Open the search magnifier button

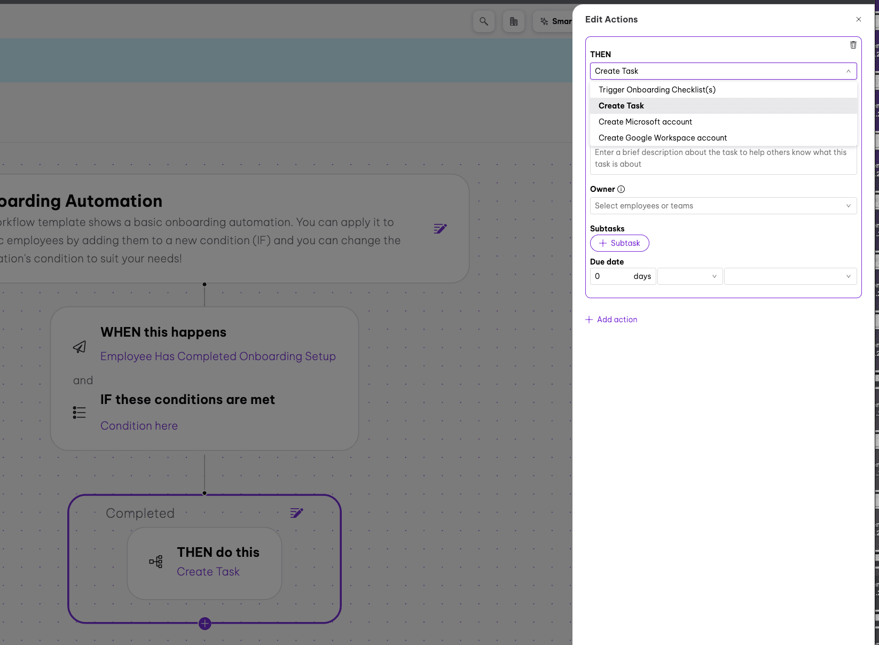[484, 21]
